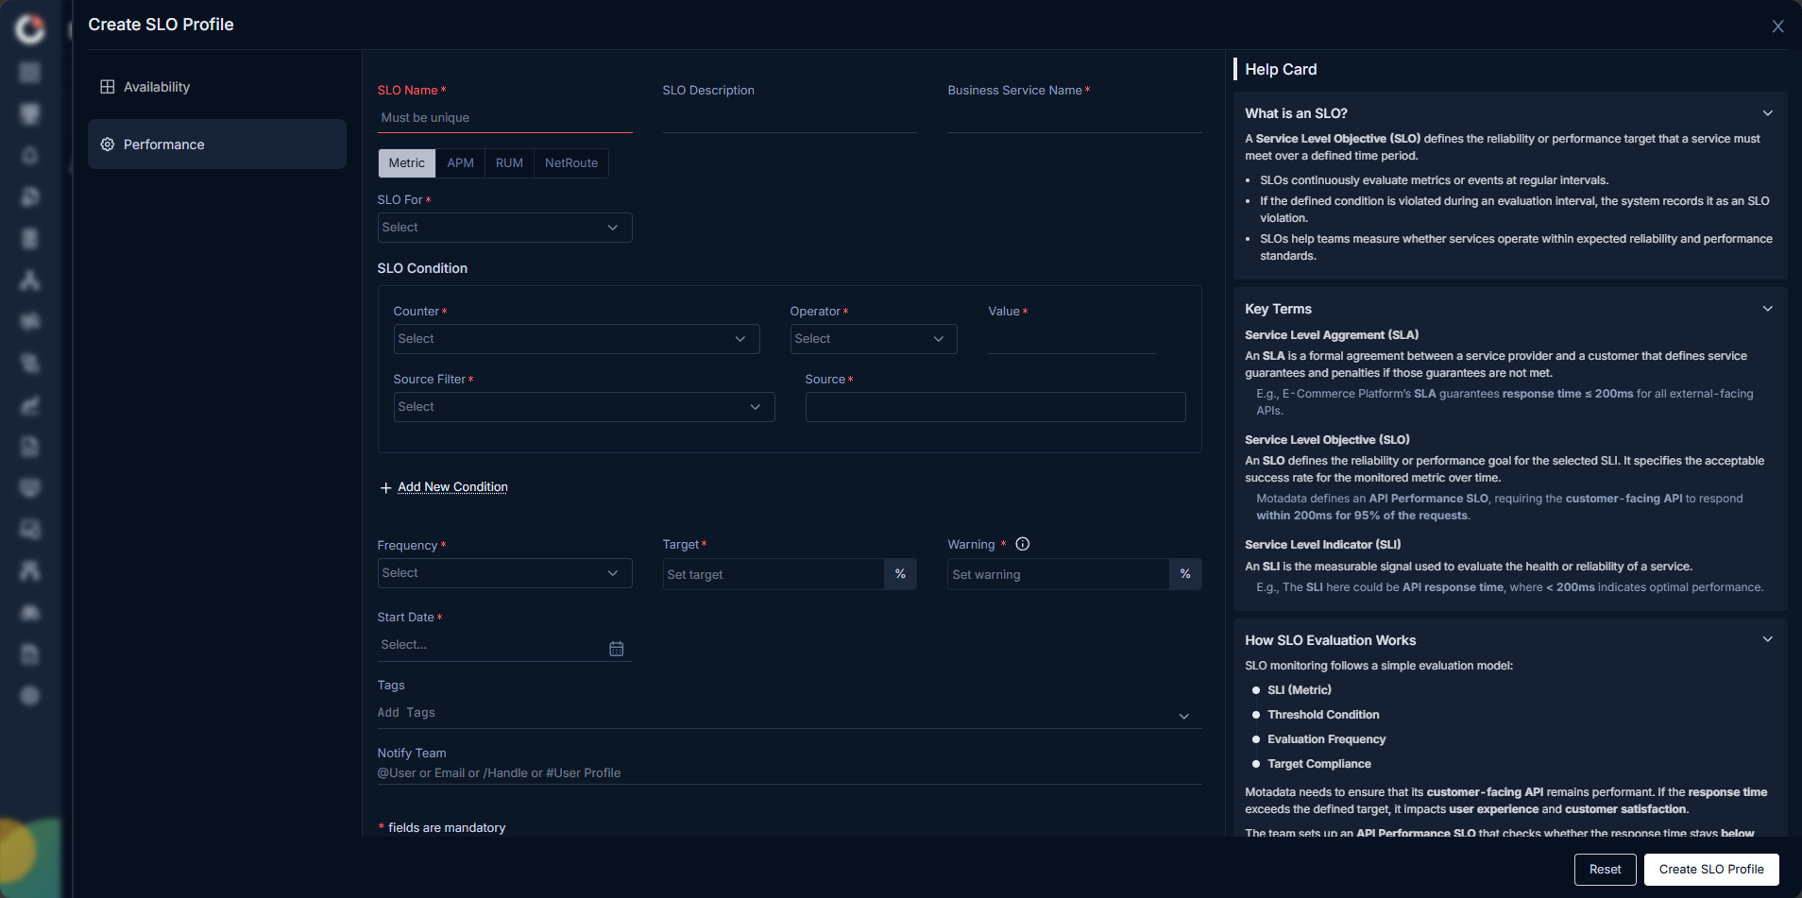Click the Warning info icon
The width and height of the screenshot is (1802, 898).
[x=1023, y=544]
